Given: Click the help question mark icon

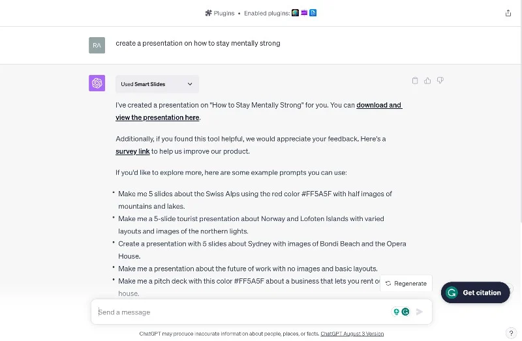Looking at the screenshot, I should tap(511, 333).
